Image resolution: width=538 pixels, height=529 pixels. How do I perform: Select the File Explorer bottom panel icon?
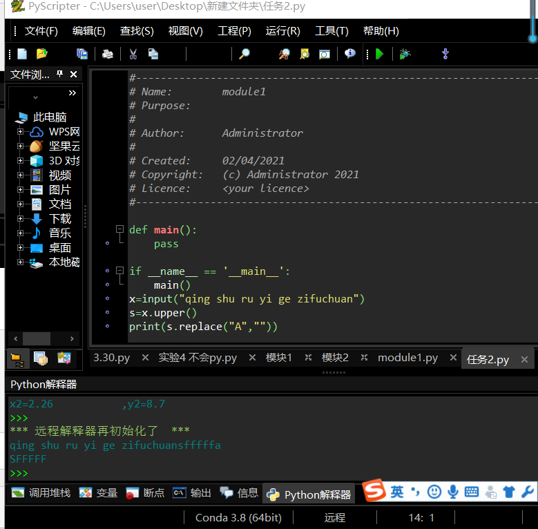17,359
